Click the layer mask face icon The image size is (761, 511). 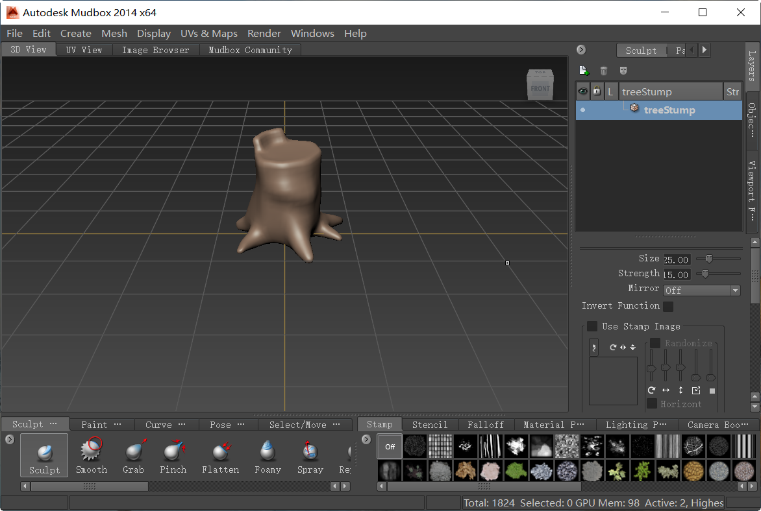(x=623, y=71)
